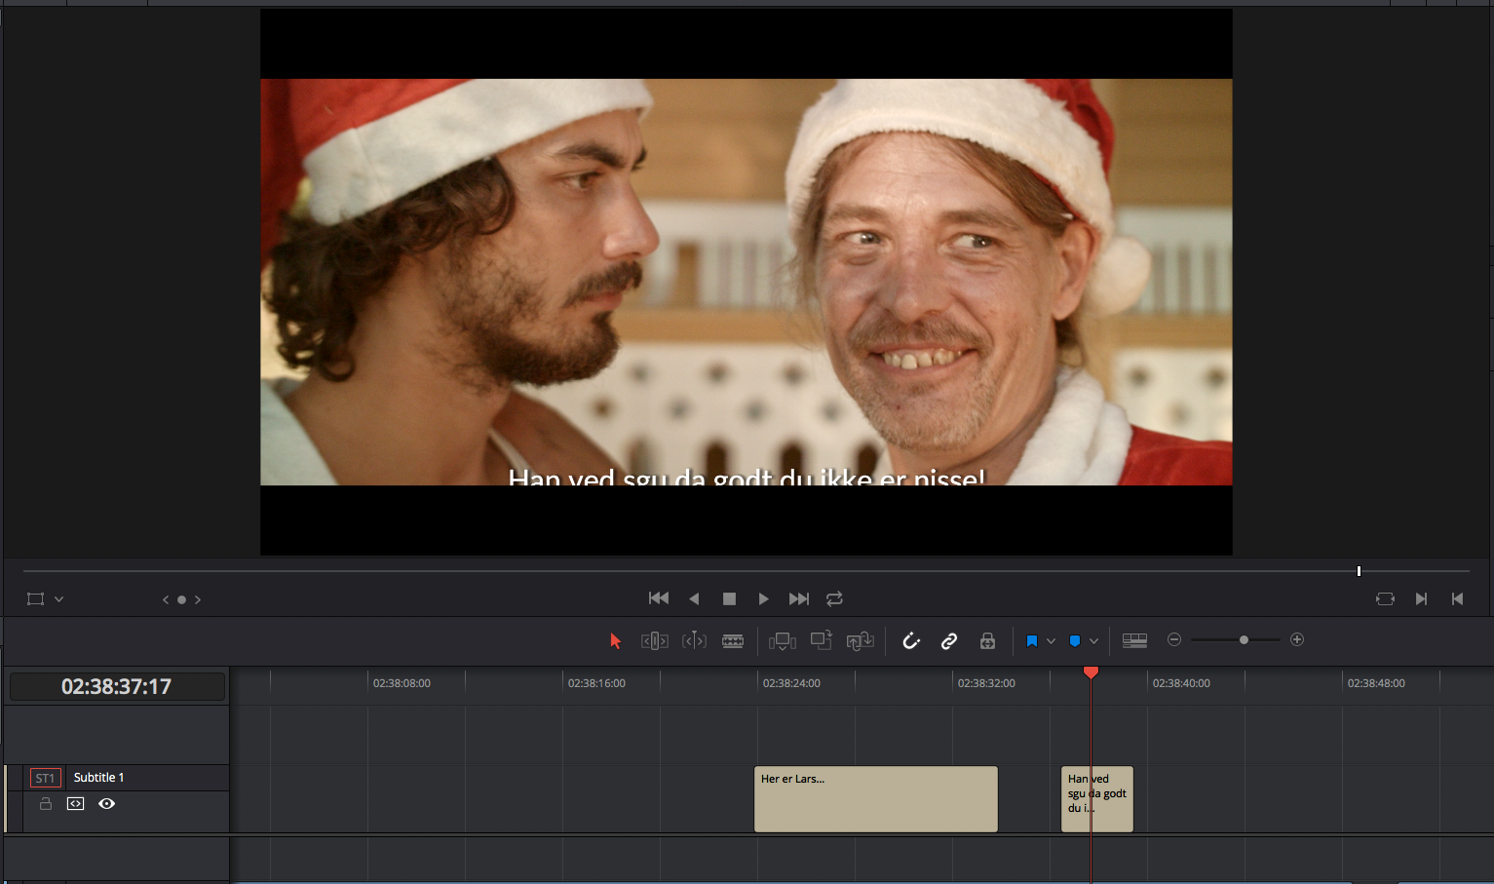1494x884 pixels.
Task: Open the marker color dropdown arrow
Action: (x=1093, y=640)
